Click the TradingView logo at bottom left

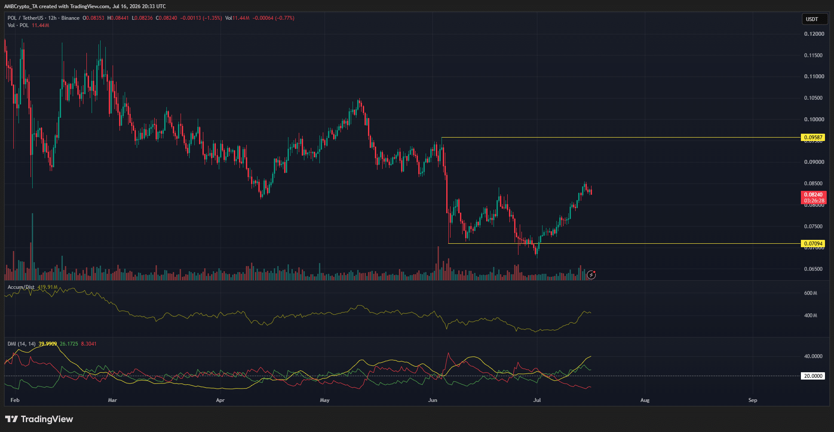pyautogui.click(x=39, y=419)
